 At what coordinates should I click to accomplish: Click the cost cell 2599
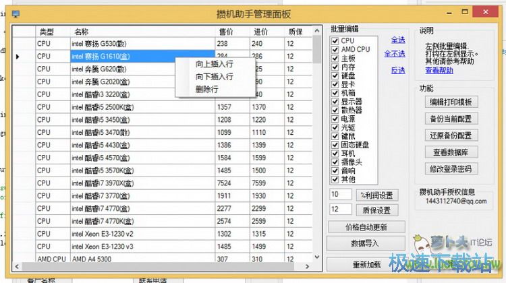click(x=267, y=221)
